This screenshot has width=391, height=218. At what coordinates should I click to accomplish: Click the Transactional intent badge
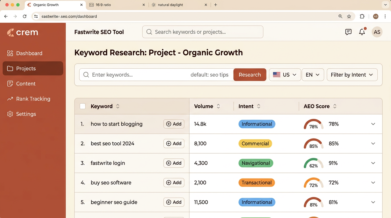(x=257, y=183)
